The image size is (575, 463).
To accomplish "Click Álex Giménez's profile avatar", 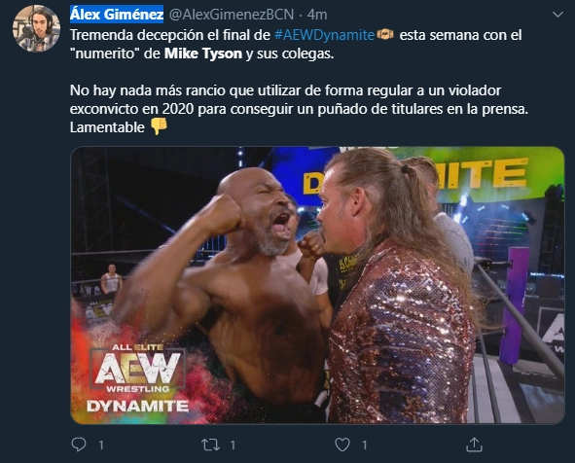I will tap(36, 28).
